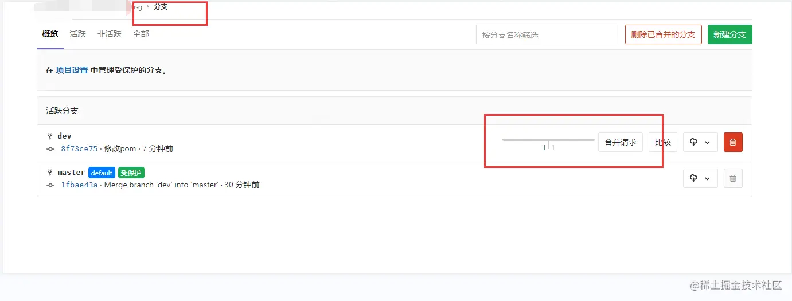Click the blue default badge
The width and height of the screenshot is (792, 301).
[x=102, y=173]
